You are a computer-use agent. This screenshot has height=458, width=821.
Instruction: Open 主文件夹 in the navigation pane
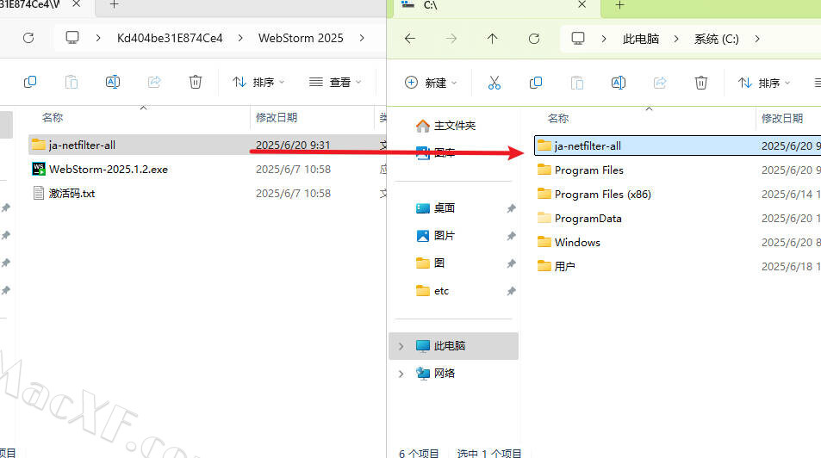445,126
